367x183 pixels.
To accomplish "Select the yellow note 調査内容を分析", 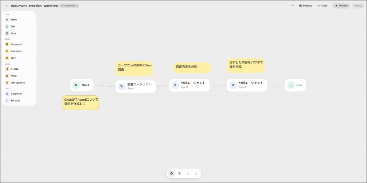I will [x=192, y=68].
